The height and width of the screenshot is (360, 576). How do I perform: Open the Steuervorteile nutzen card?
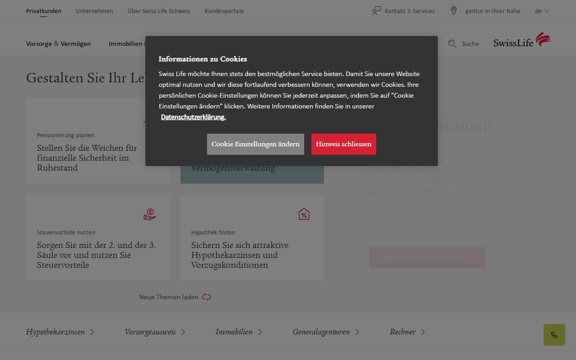[98, 238]
